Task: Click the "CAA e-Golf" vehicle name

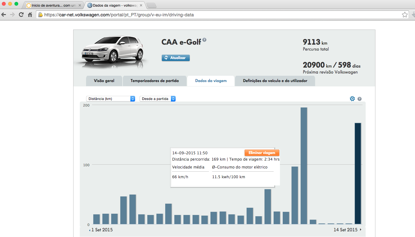Action: (x=181, y=42)
